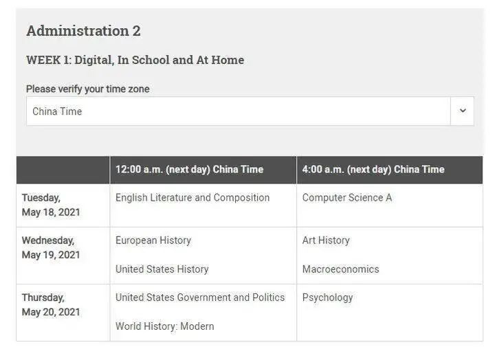Click the Administration 2 heading
This screenshot has height=347, width=495.
click(83, 31)
